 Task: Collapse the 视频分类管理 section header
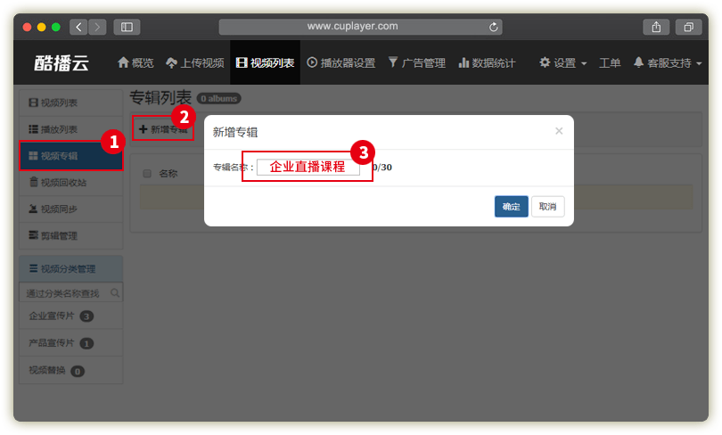pos(70,268)
